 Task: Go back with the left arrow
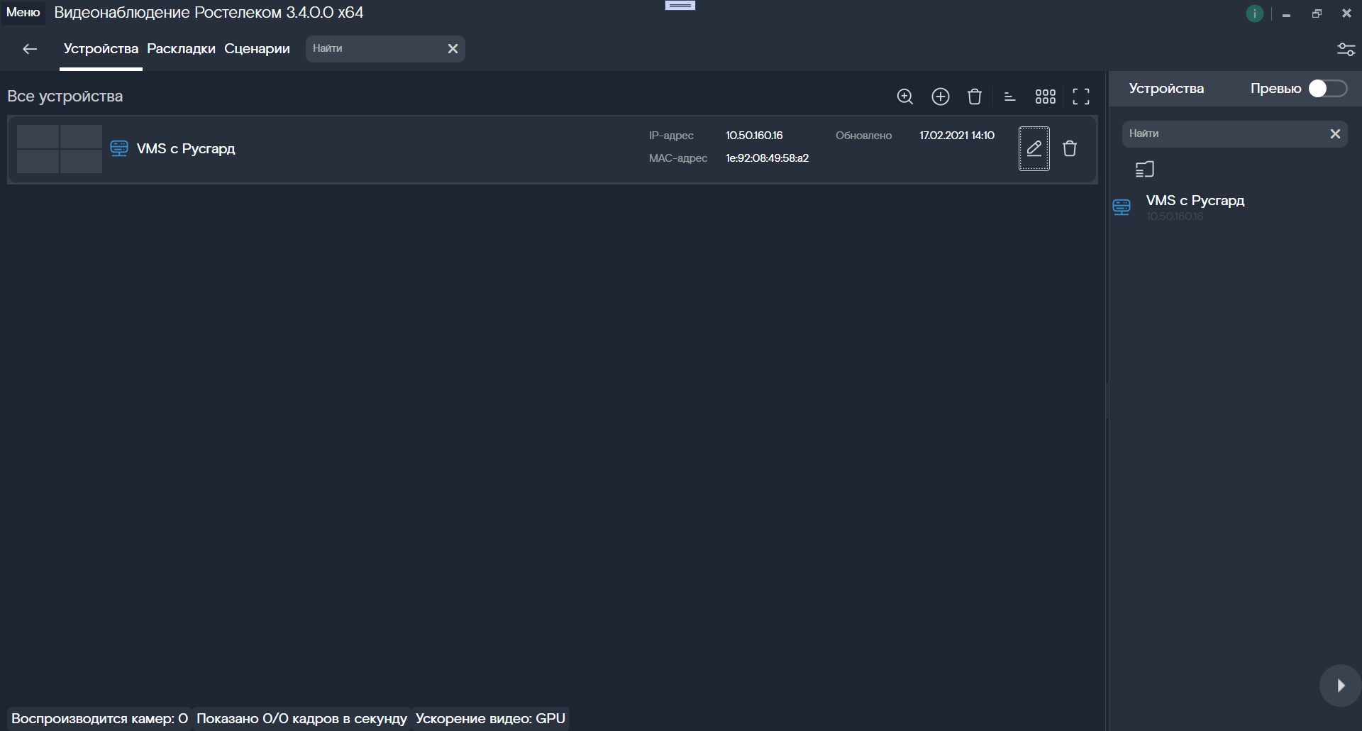point(30,48)
